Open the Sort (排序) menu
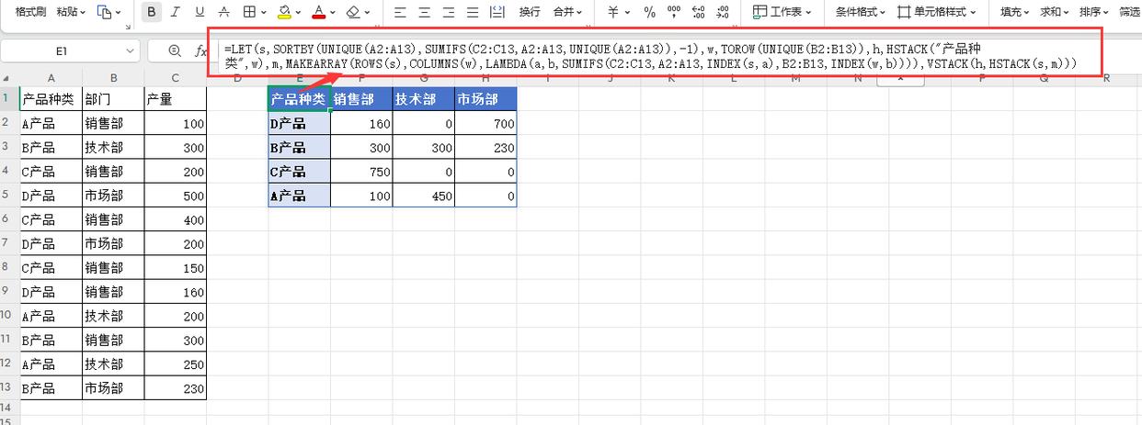This screenshot has height=425, width=1142. click(1094, 12)
